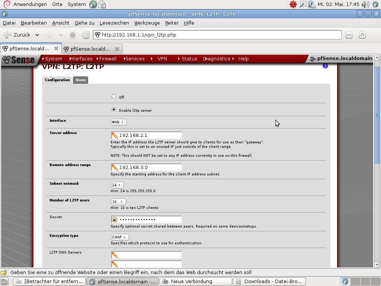The image size is (381, 286).
Task: Select Enable l2tp server radio button
Action: tap(114, 110)
